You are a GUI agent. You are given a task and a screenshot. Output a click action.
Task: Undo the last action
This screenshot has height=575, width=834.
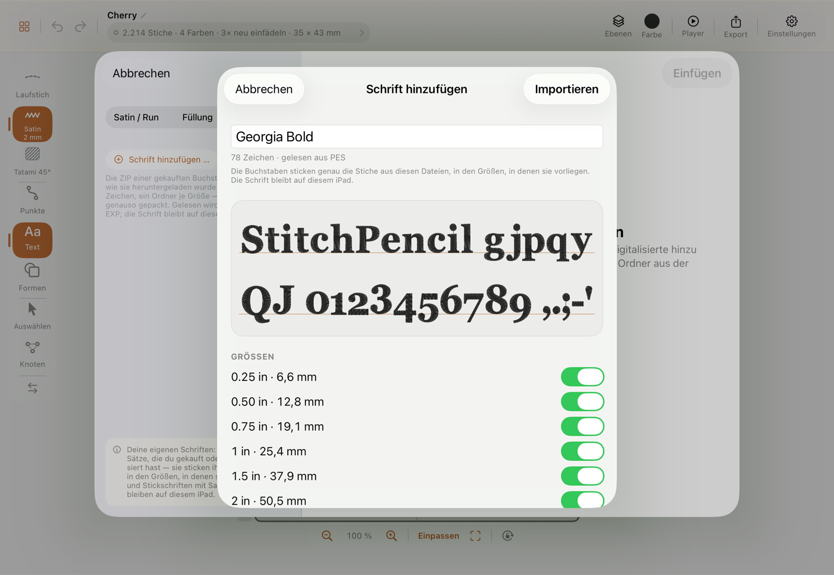click(x=57, y=27)
